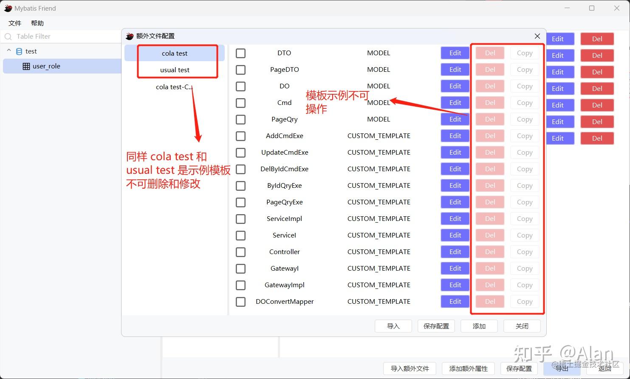Select the usual test template

175,70
